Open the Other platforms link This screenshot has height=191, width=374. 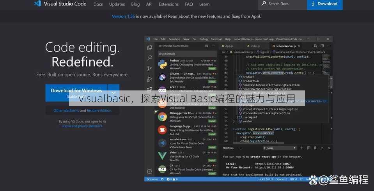(x=66, y=111)
